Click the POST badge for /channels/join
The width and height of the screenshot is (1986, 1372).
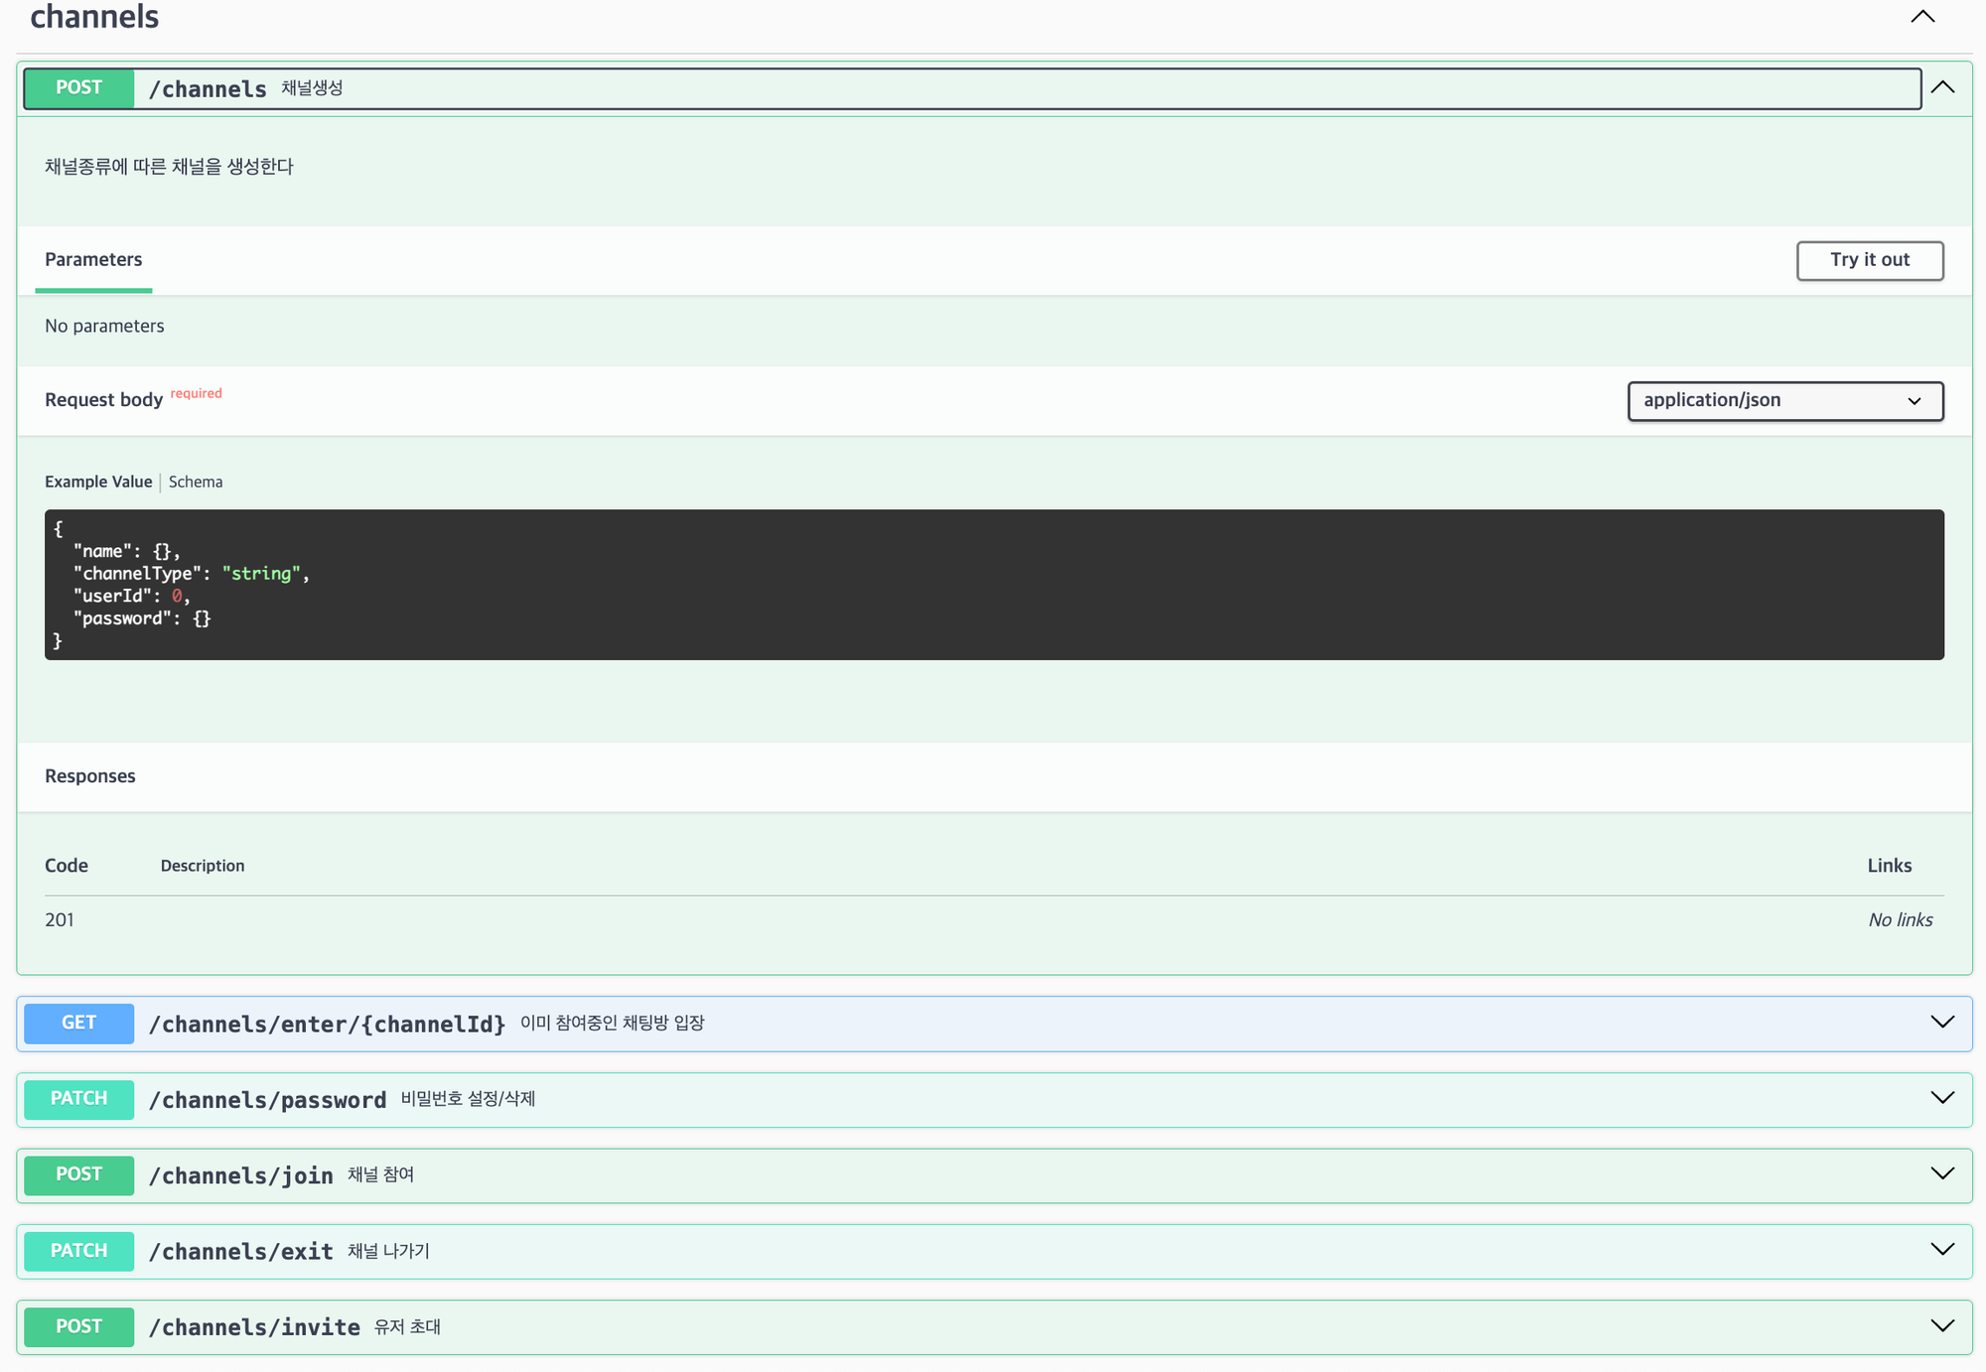(78, 1174)
